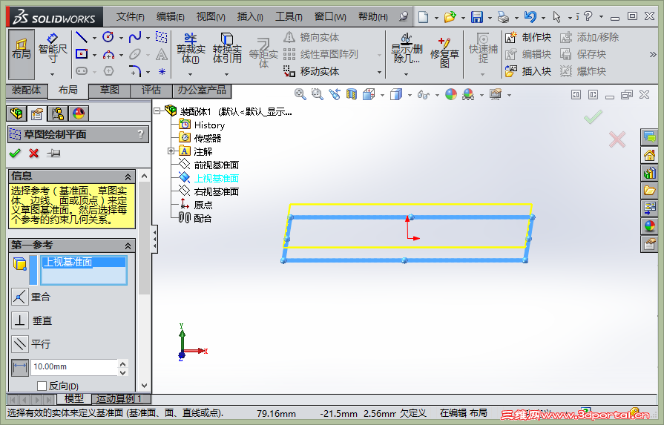This screenshot has height=425, width=664.
Task: Click Convert Entities (转换实体引用) tool
Action: tap(227, 49)
